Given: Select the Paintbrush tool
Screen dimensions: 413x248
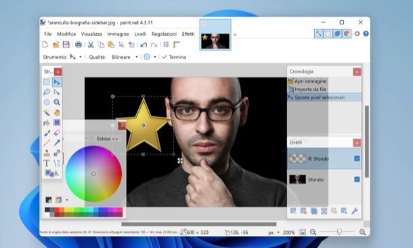Looking at the screenshot, I should point(47,133).
